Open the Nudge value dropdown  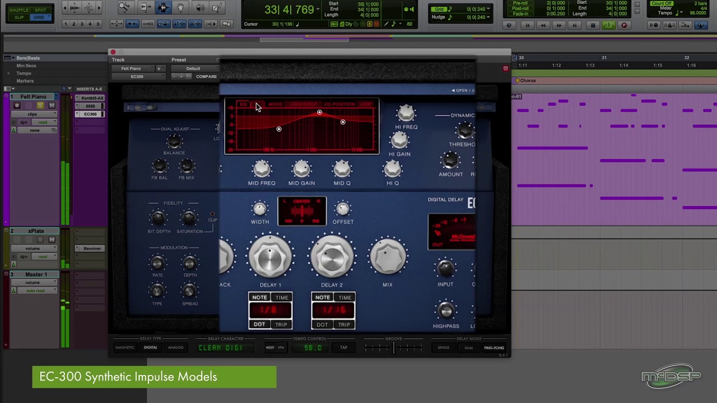pos(488,17)
